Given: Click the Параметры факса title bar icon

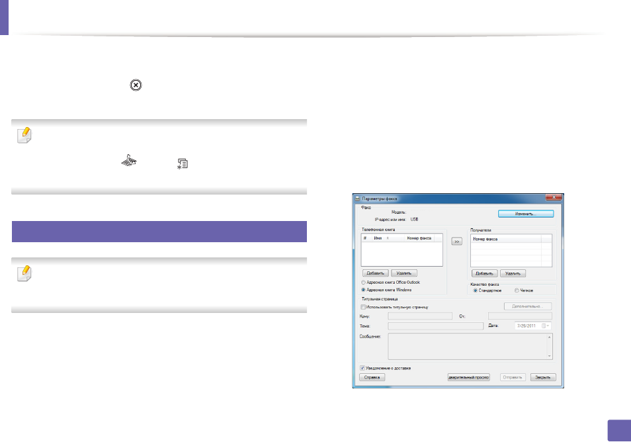Looking at the screenshot, I should [357, 199].
